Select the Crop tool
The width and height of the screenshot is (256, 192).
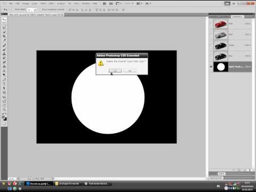[4, 36]
